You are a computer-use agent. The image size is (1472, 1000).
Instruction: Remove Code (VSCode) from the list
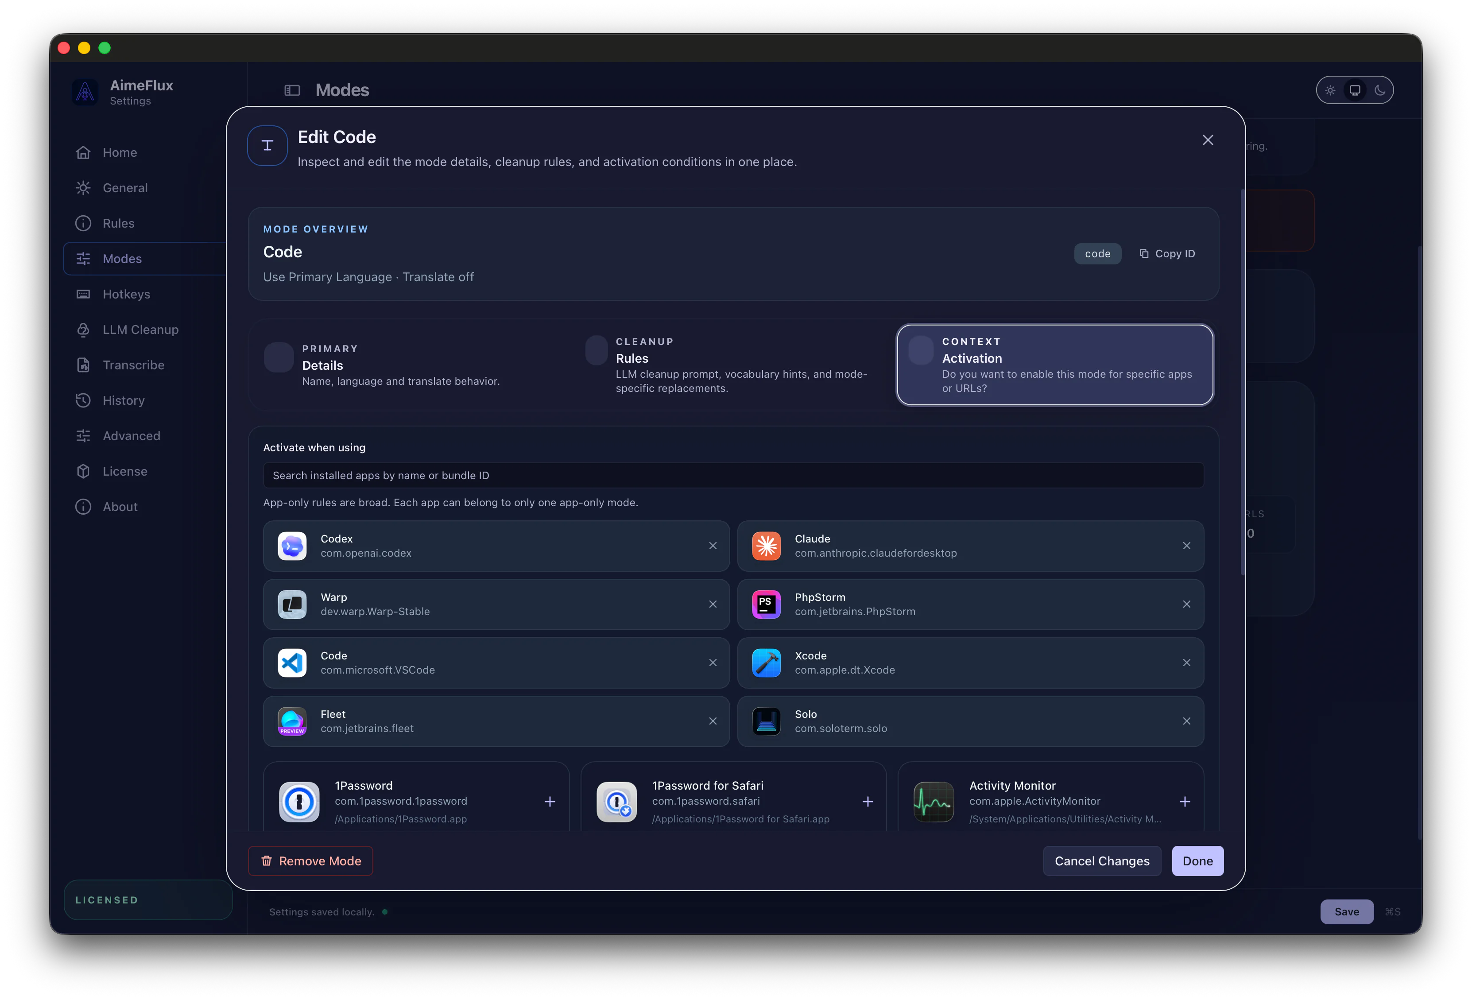[x=713, y=663]
